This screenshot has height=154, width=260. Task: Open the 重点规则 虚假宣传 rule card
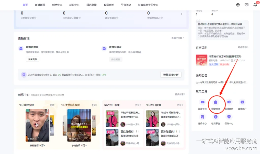coord(222,30)
